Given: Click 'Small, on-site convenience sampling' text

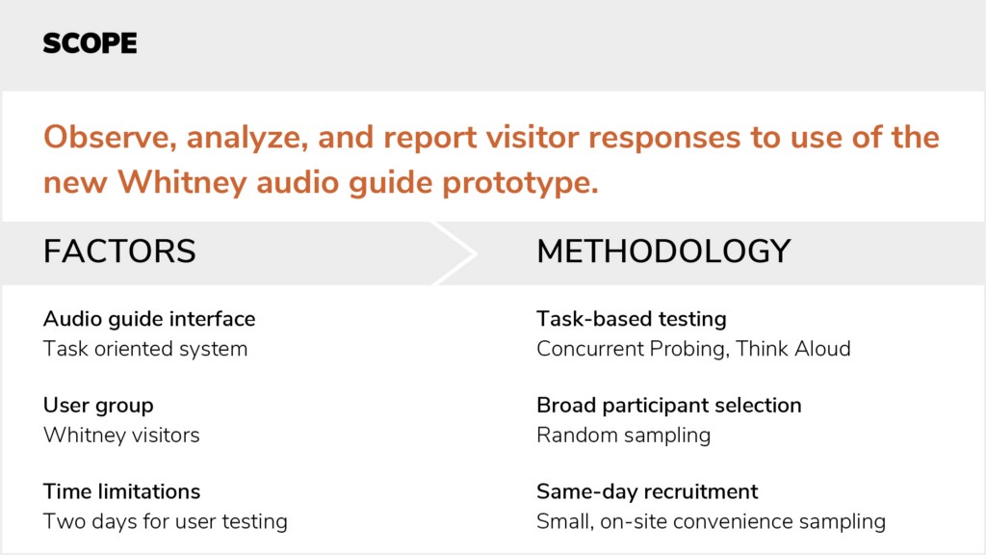Looking at the screenshot, I should pos(712,521).
